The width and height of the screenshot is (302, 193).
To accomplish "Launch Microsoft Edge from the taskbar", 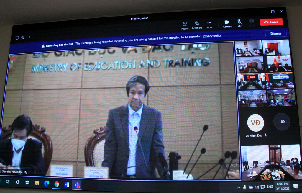I will (x=46, y=184).
